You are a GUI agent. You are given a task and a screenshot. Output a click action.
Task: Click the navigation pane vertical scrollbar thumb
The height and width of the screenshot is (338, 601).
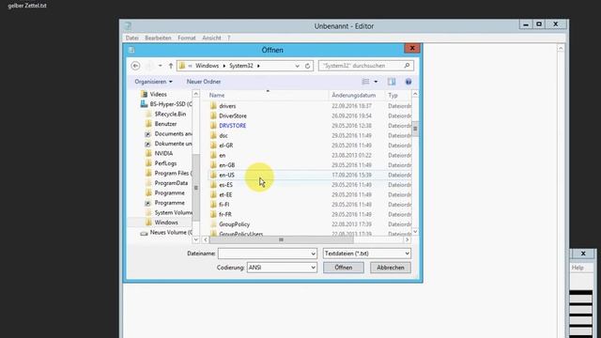coord(196,188)
